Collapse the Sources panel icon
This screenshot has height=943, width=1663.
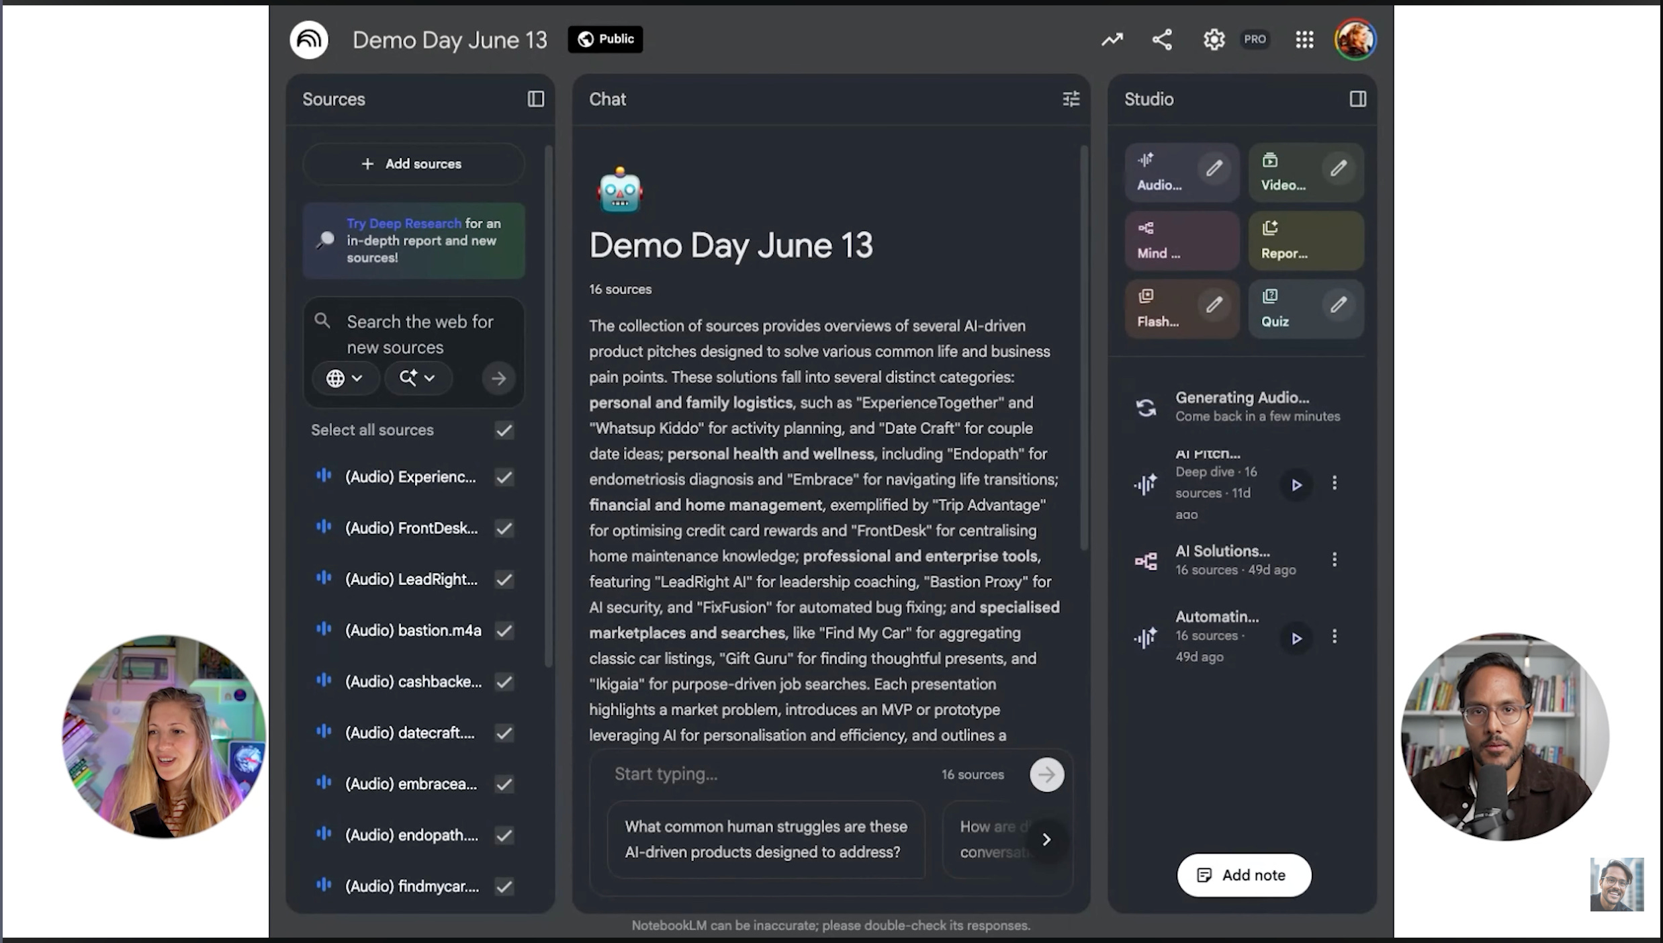535,99
